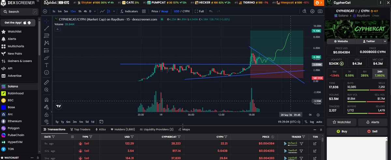Image resolution: width=391 pixels, height=160 pixels.
Task: Open CypherCat Website link
Action: pyautogui.click(x=342, y=41)
